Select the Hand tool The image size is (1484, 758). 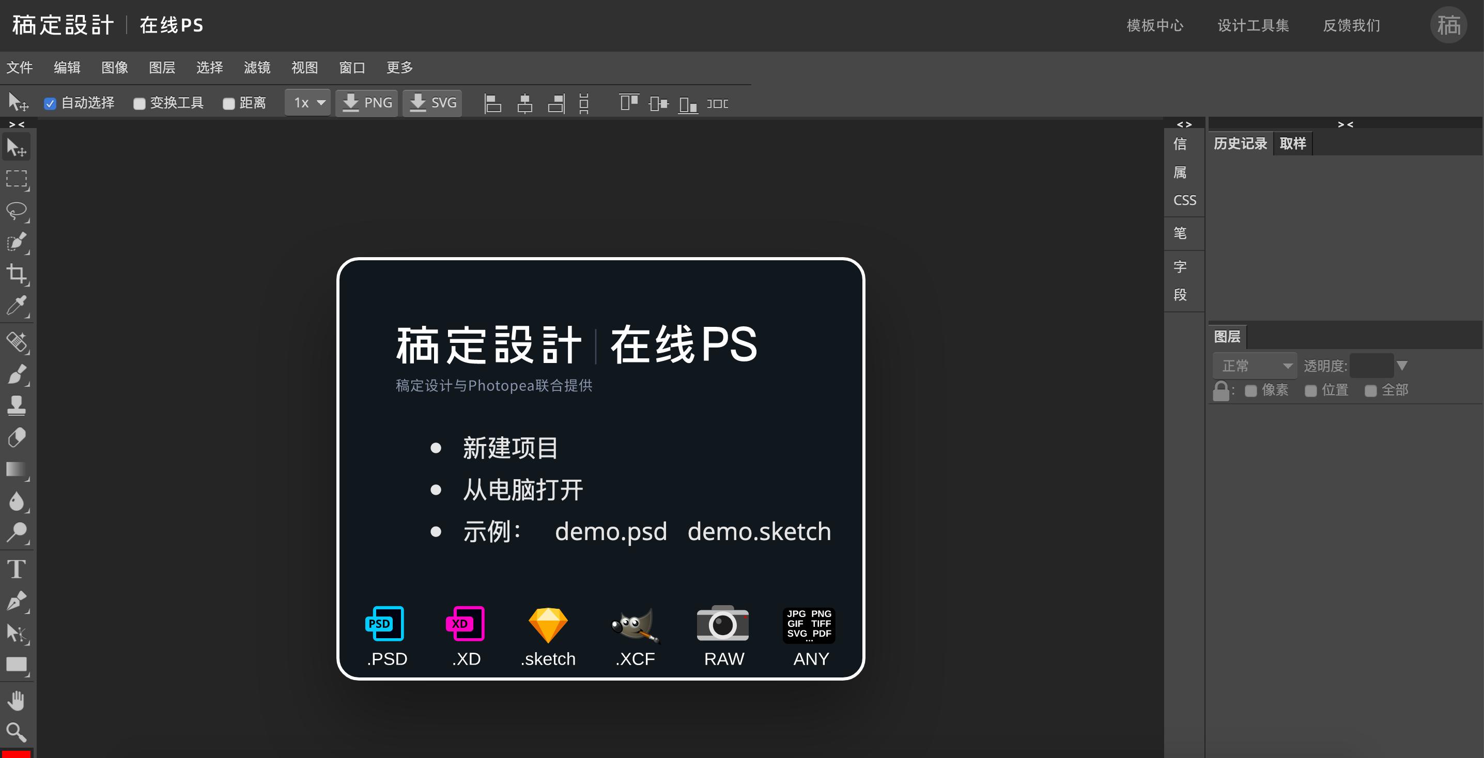point(17,701)
